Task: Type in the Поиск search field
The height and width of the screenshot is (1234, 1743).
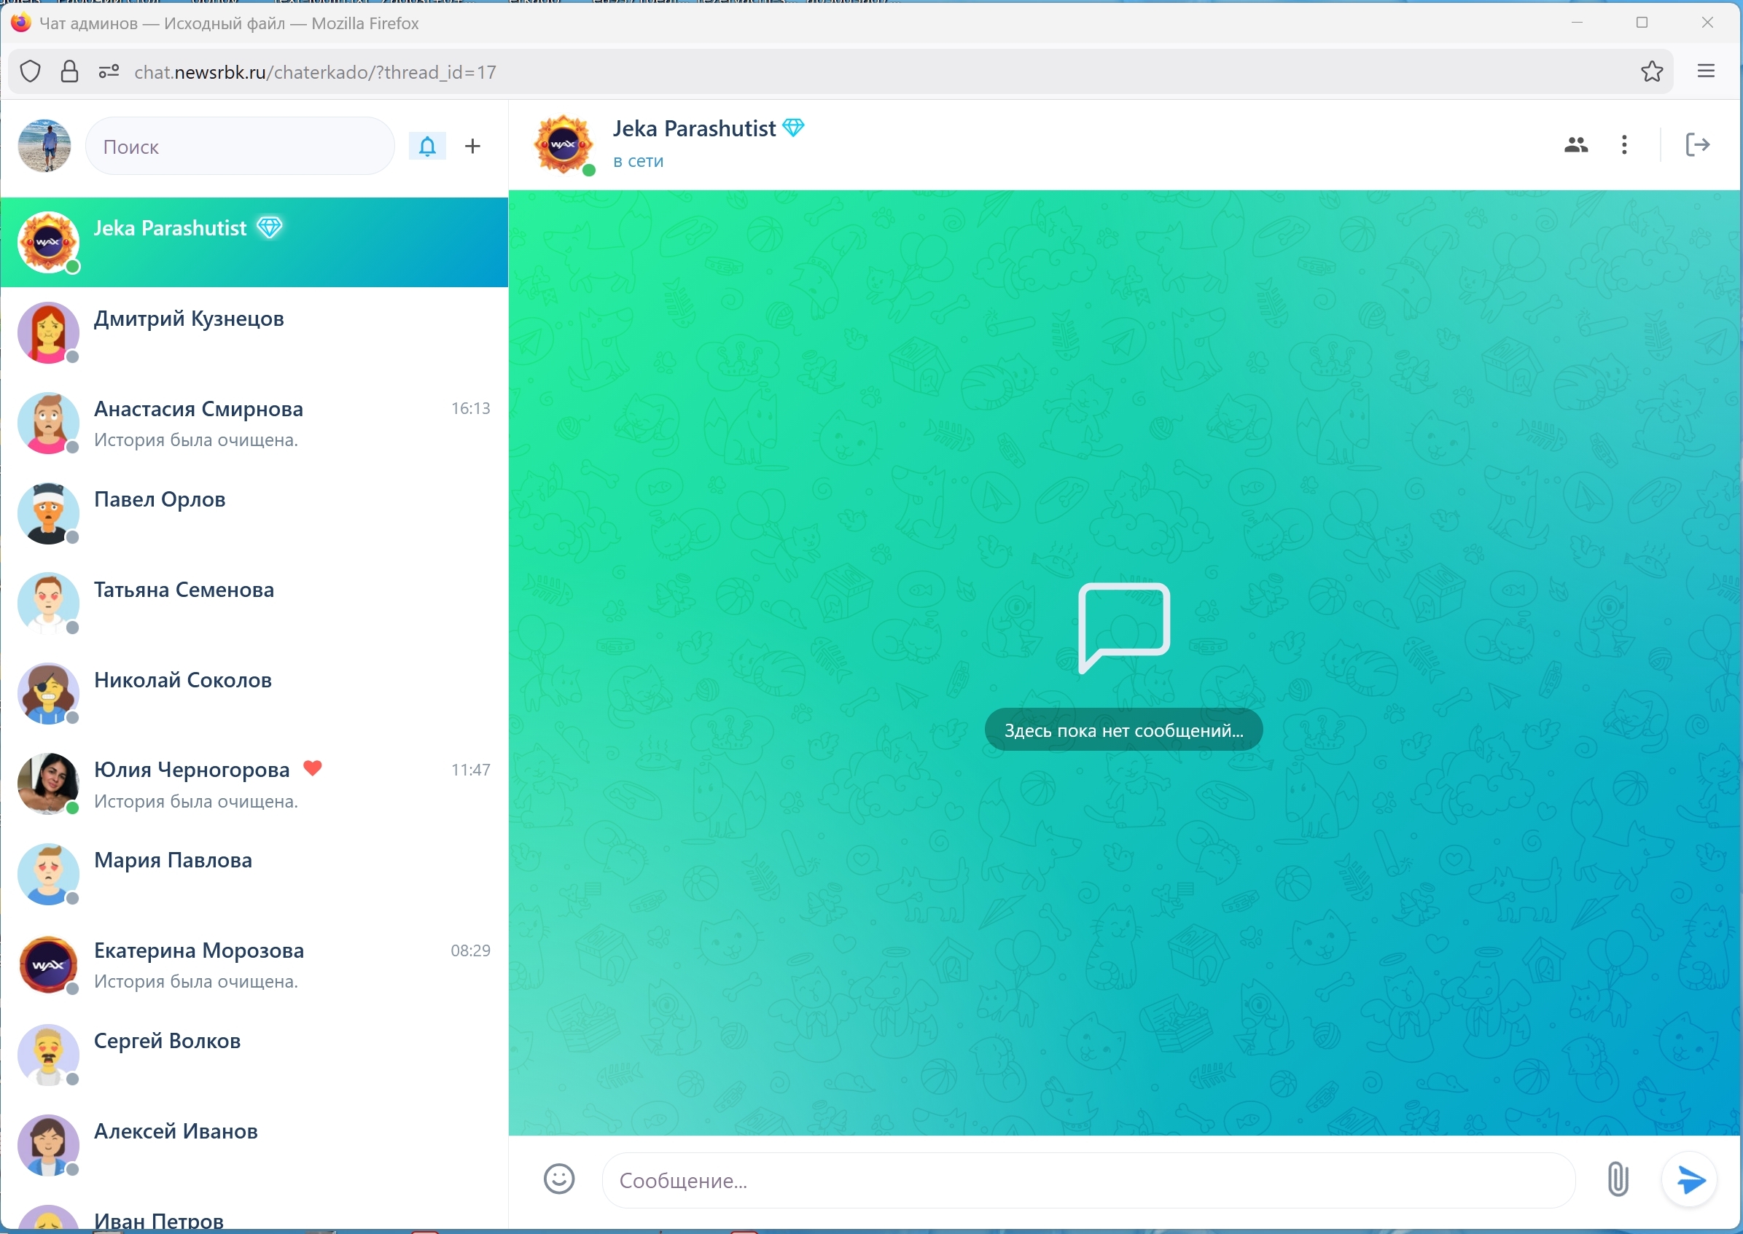Action: (239, 147)
